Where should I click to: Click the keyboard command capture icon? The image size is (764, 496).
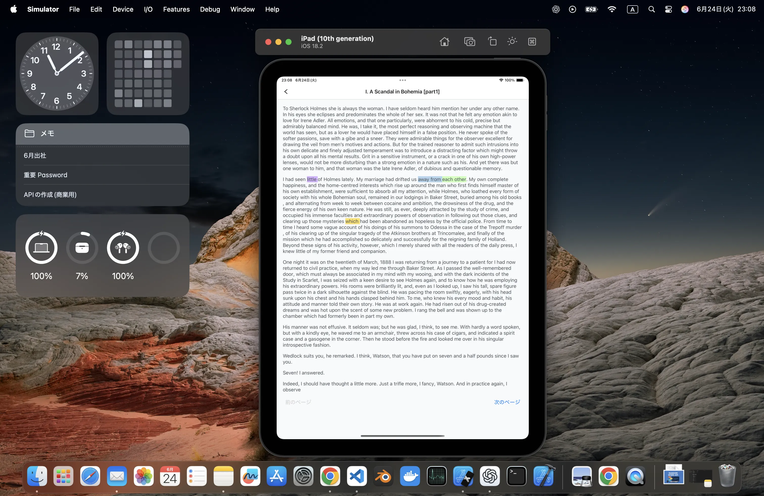532,42
